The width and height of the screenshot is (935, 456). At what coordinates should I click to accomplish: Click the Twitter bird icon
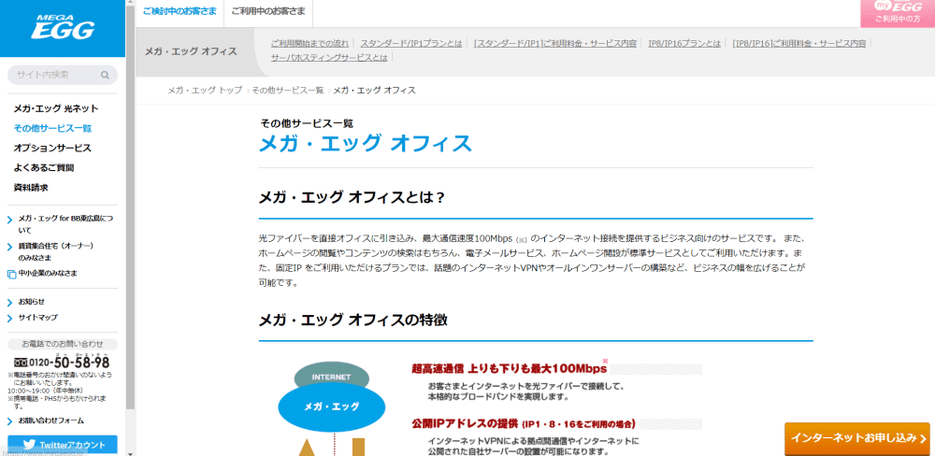pyautogui.click(x=29, y=445)
